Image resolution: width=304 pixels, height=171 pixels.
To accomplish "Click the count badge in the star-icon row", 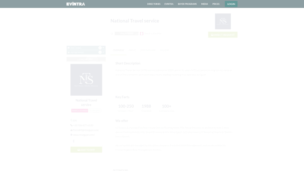I will point(100,52).
